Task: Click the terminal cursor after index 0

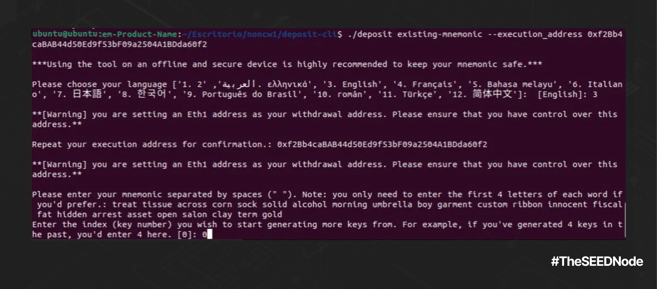Action: coord(210,234)
